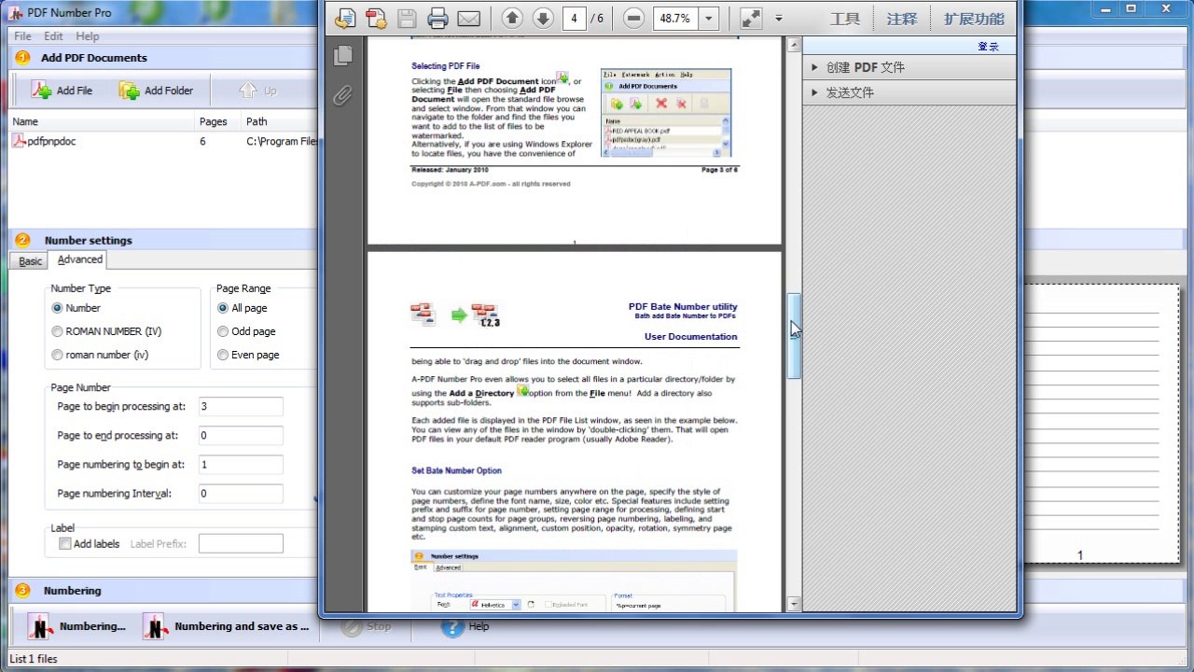This screenshot has height=672, width=1194.
Task: Choose the Even page range option
Action: pyautogui.click(x=223, y=355)
